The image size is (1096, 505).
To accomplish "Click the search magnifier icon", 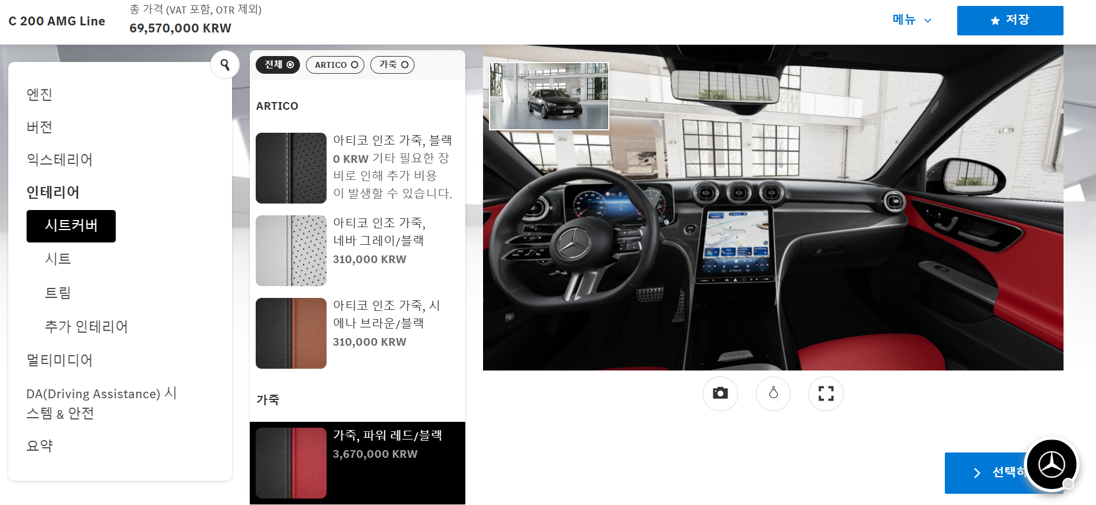I will pos(225,64).
